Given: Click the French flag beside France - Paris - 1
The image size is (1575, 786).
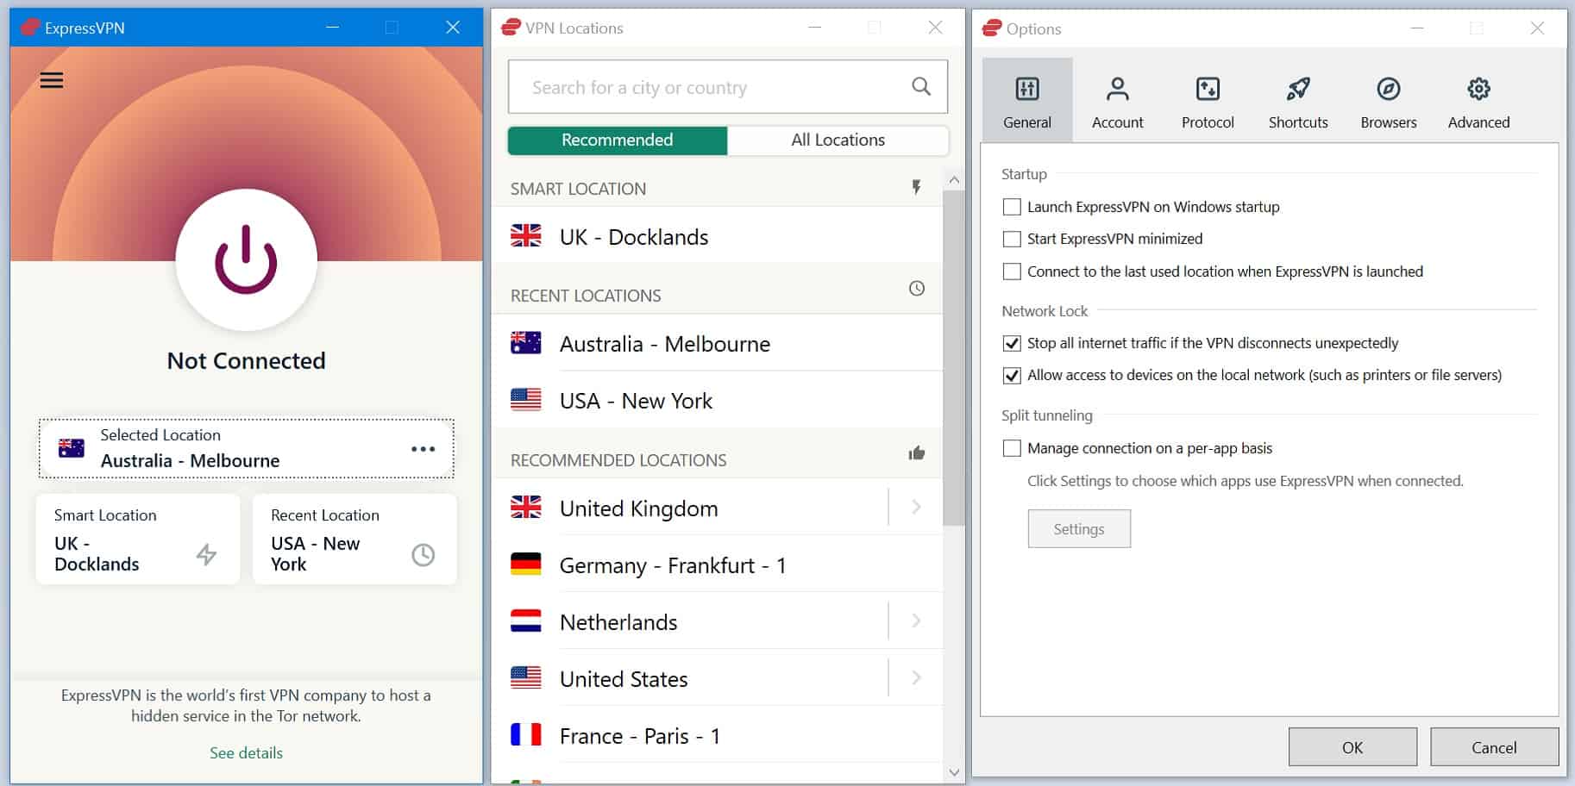Looking at the screenshot, I should coord(526,734).
